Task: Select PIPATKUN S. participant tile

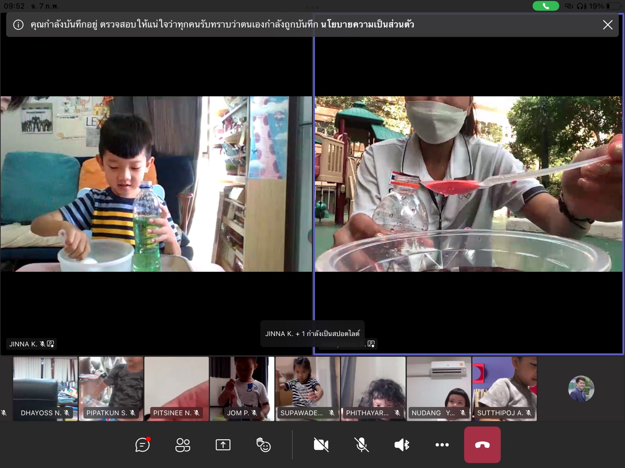Action: click(111, 388)
